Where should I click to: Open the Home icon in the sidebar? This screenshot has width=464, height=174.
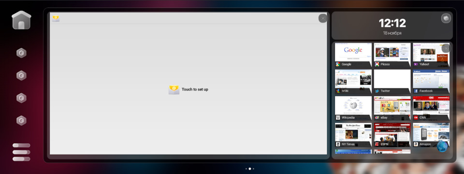[x=21, y=20]
